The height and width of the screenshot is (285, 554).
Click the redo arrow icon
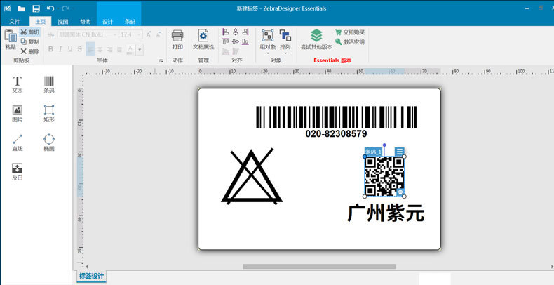pyautogui.click(x=65, y=8)
